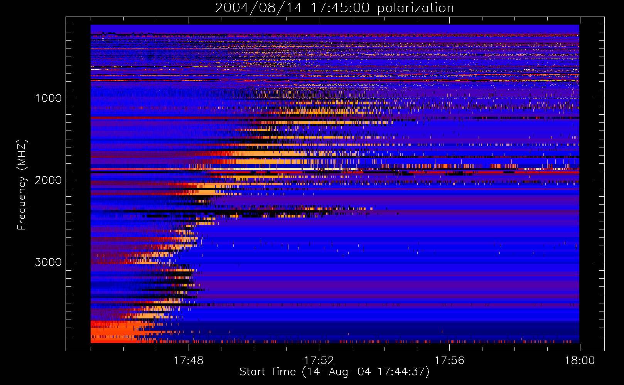Click the "Start Time (14-Aug-04 17:44:37)" axis label
Screen dimensions: 624x385
pos(334,372)
